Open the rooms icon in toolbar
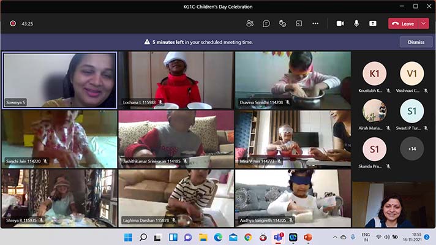This screenshot has width=436, height=245. tap(299, 23)
